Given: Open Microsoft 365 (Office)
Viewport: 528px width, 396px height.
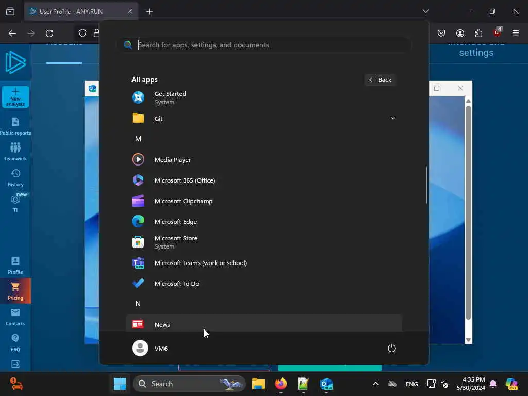Looking at the screenshot, I should (x=264, y=180).
